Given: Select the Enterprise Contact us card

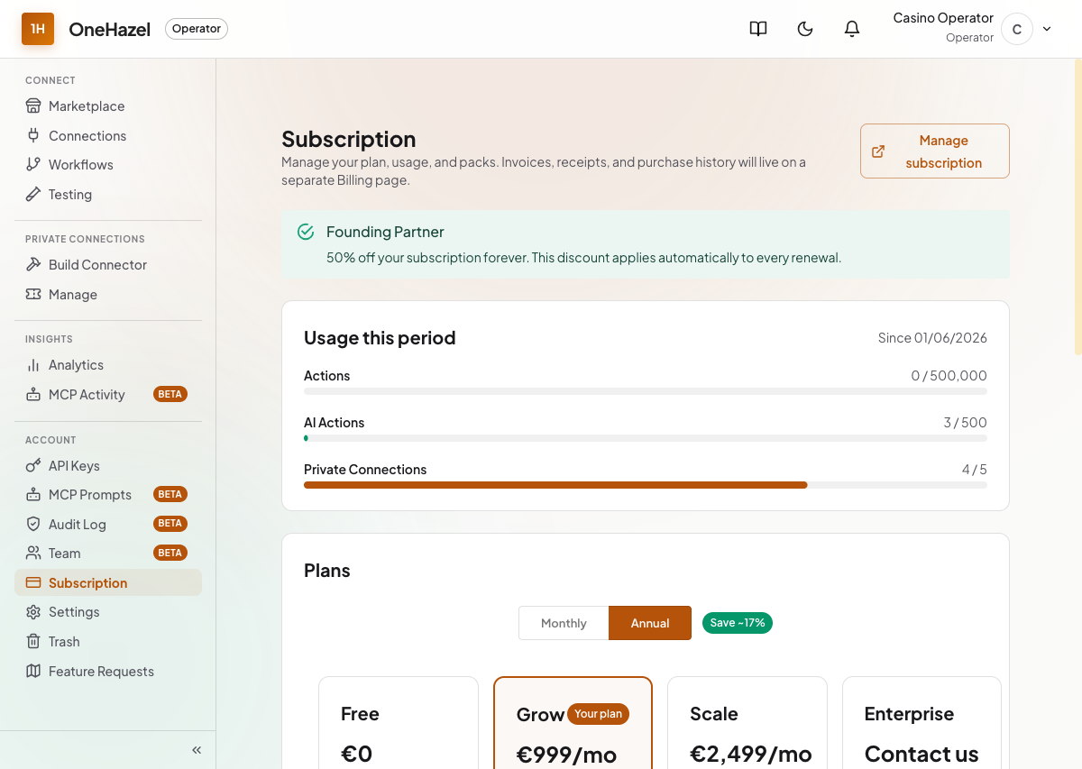Looking at the screenshot, I should coord(922,723).
